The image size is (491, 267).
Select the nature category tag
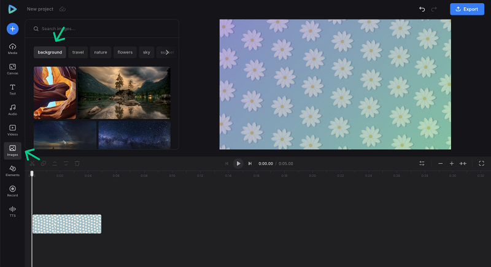click(x=101, y=52)
